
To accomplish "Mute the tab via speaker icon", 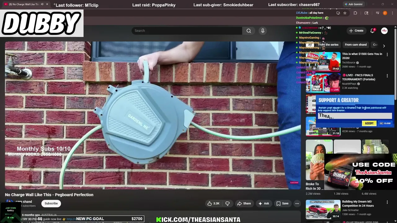I will coord(42,4).
